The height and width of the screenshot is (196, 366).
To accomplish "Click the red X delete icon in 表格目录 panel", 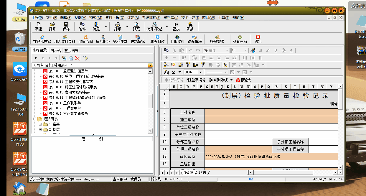I will coord(77,58).
